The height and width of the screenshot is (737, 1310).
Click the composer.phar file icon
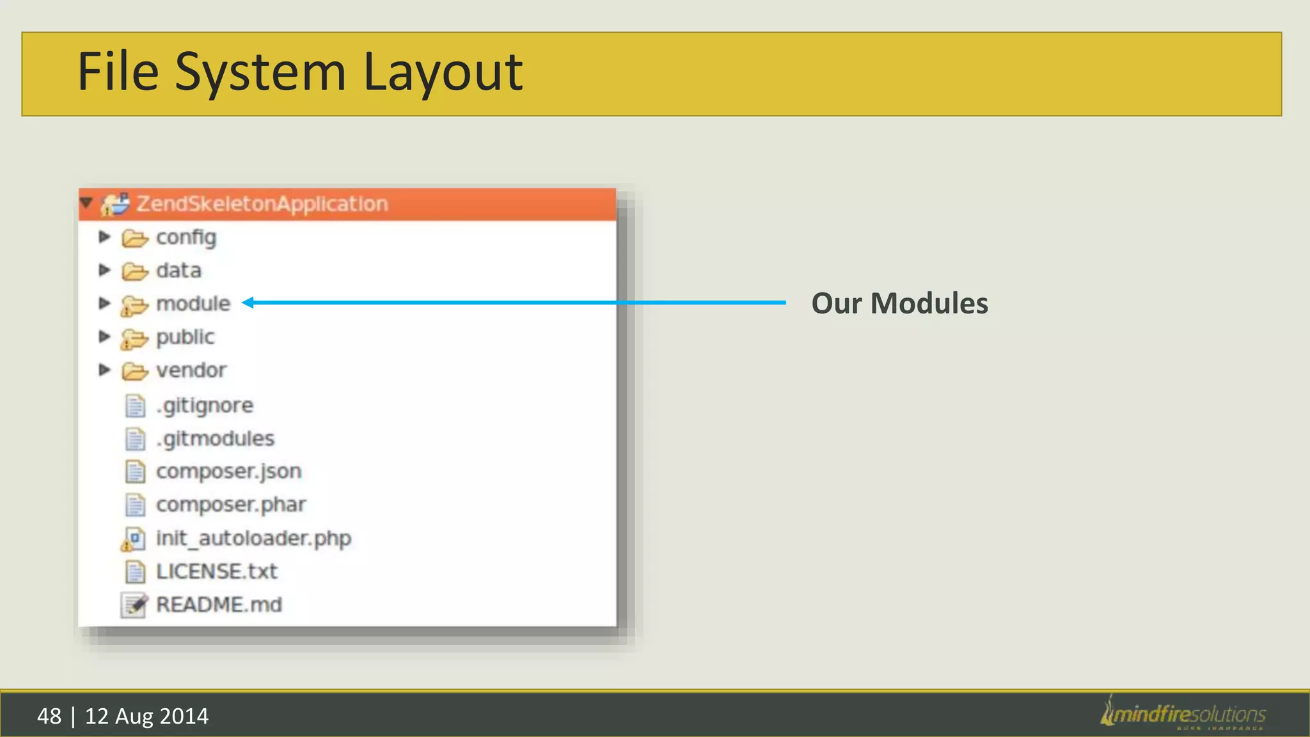click(x=135, y=505)
